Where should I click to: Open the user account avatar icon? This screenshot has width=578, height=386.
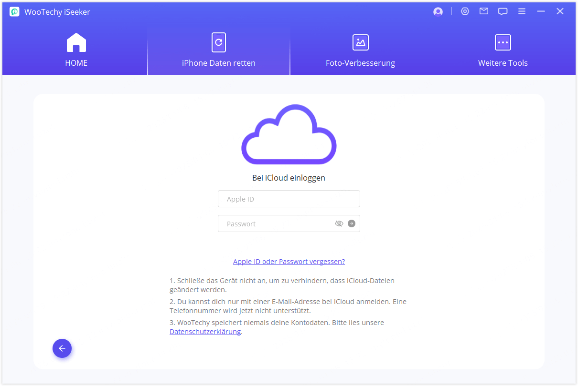pyautogui.click(x=438, y=11)
